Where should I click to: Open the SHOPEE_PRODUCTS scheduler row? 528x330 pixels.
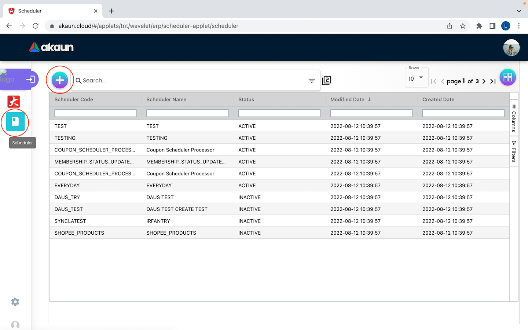coord(79,233)
